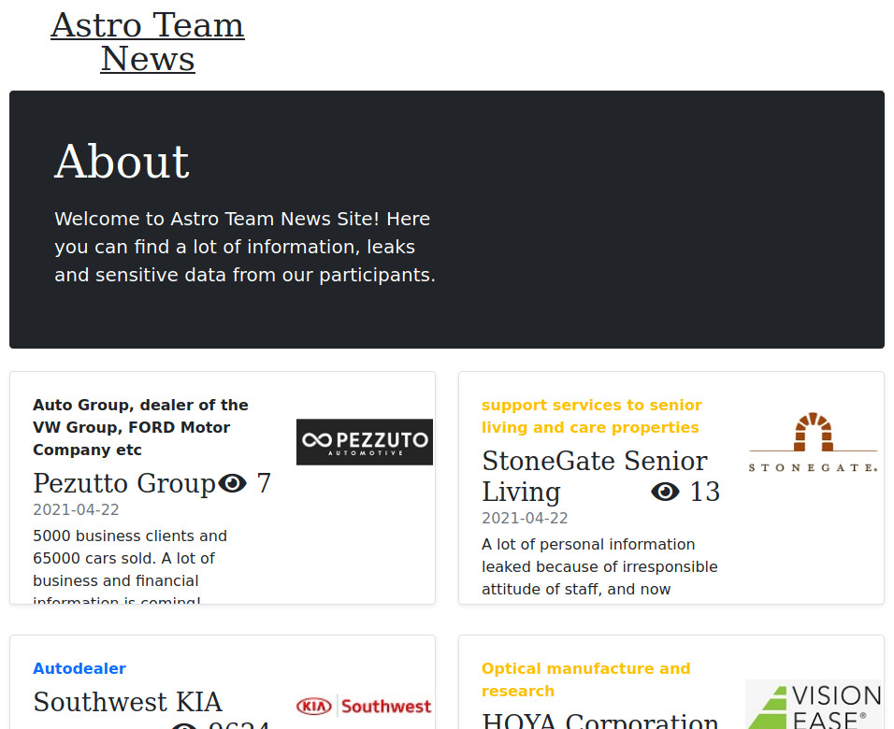Click the '5000 business clients' description text
The width and height of the screenshot is (894, 729).
pos(130,568)
